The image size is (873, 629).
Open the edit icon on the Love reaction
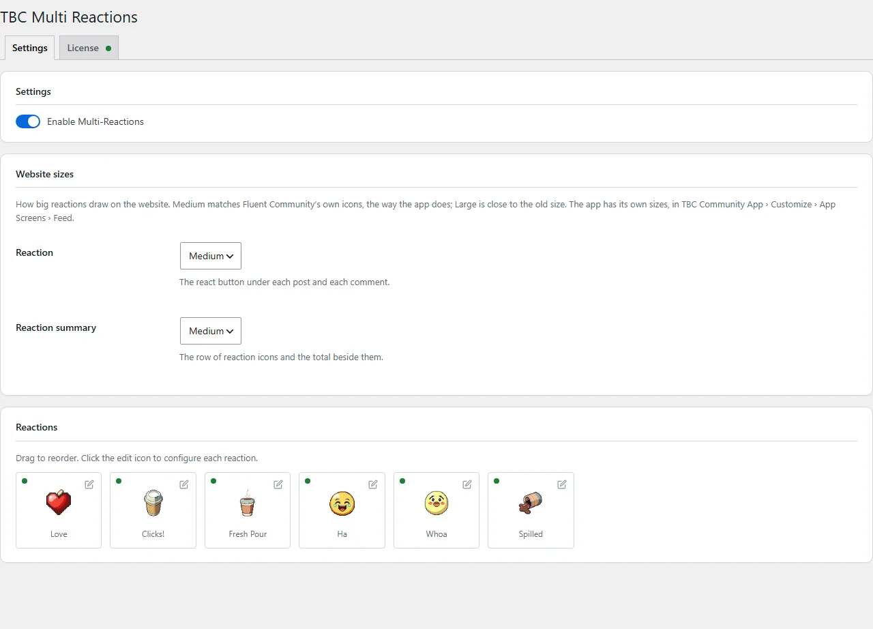click(x=89, y=484)
